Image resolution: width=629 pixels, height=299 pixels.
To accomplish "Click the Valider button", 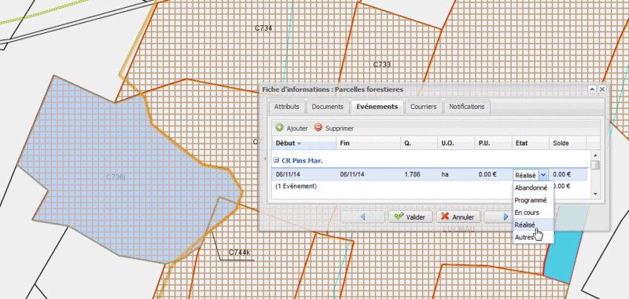I will tap(410, 217).
